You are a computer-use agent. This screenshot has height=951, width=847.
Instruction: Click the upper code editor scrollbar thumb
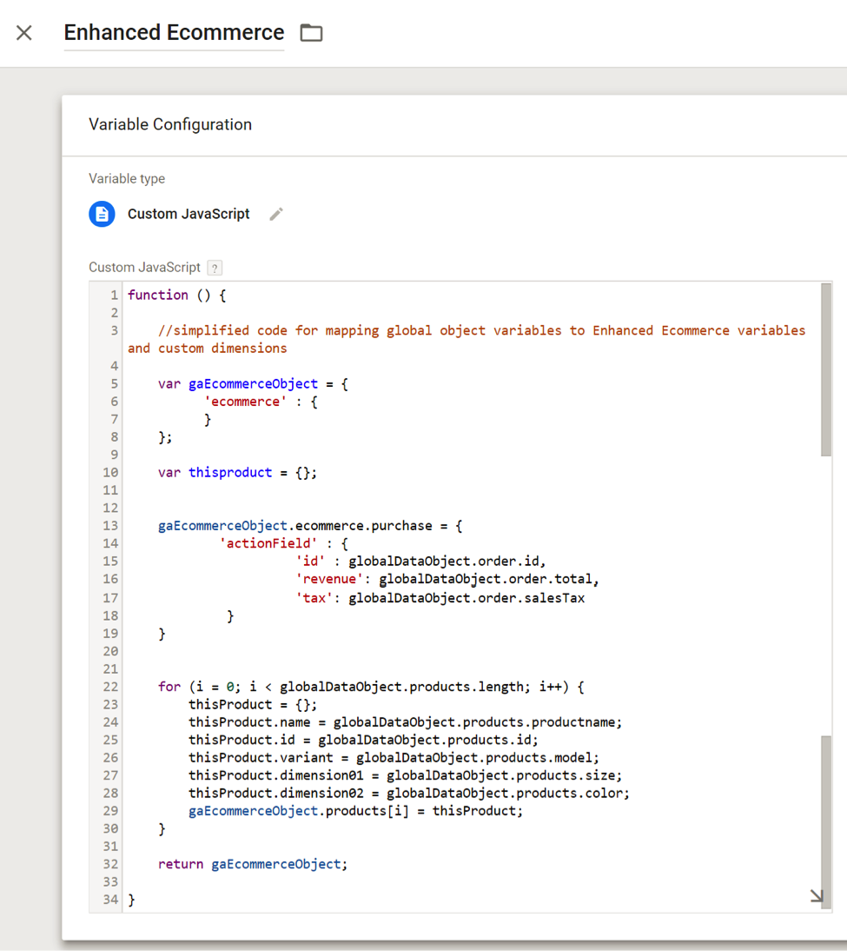coord(826,369)
